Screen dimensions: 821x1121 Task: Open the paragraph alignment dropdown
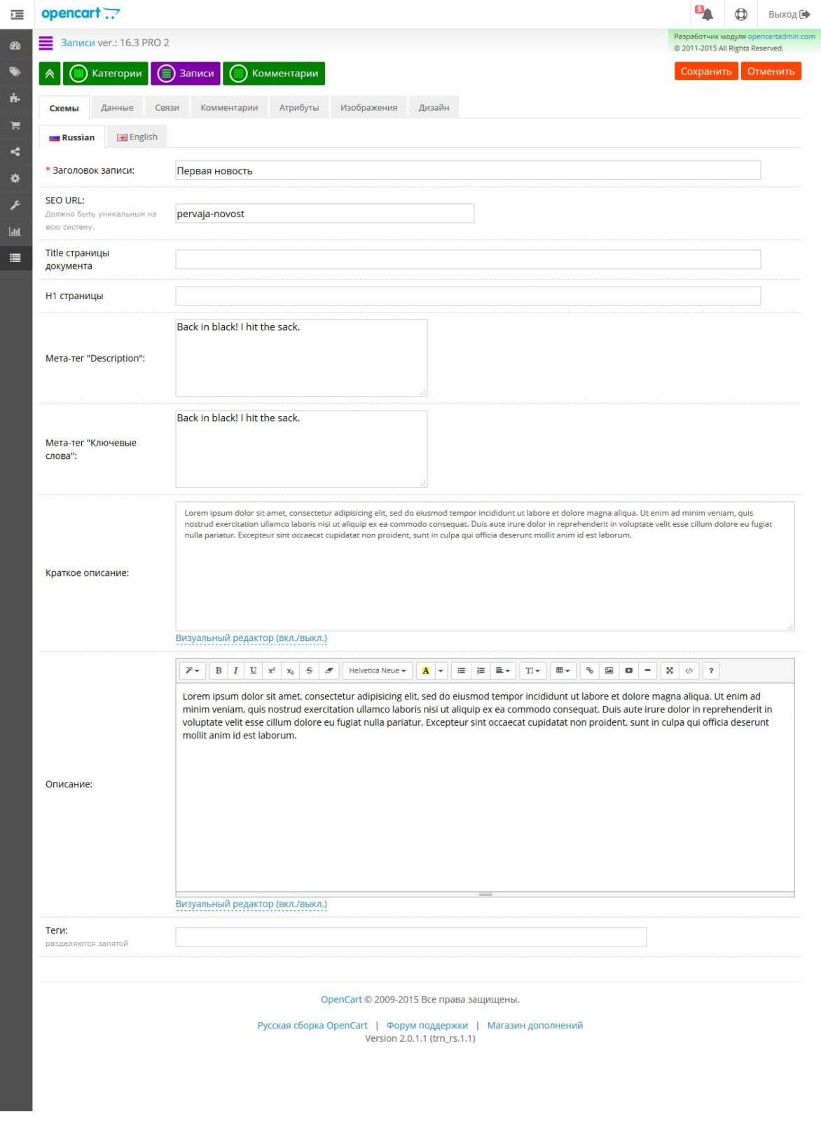click(x=503, y=670)
